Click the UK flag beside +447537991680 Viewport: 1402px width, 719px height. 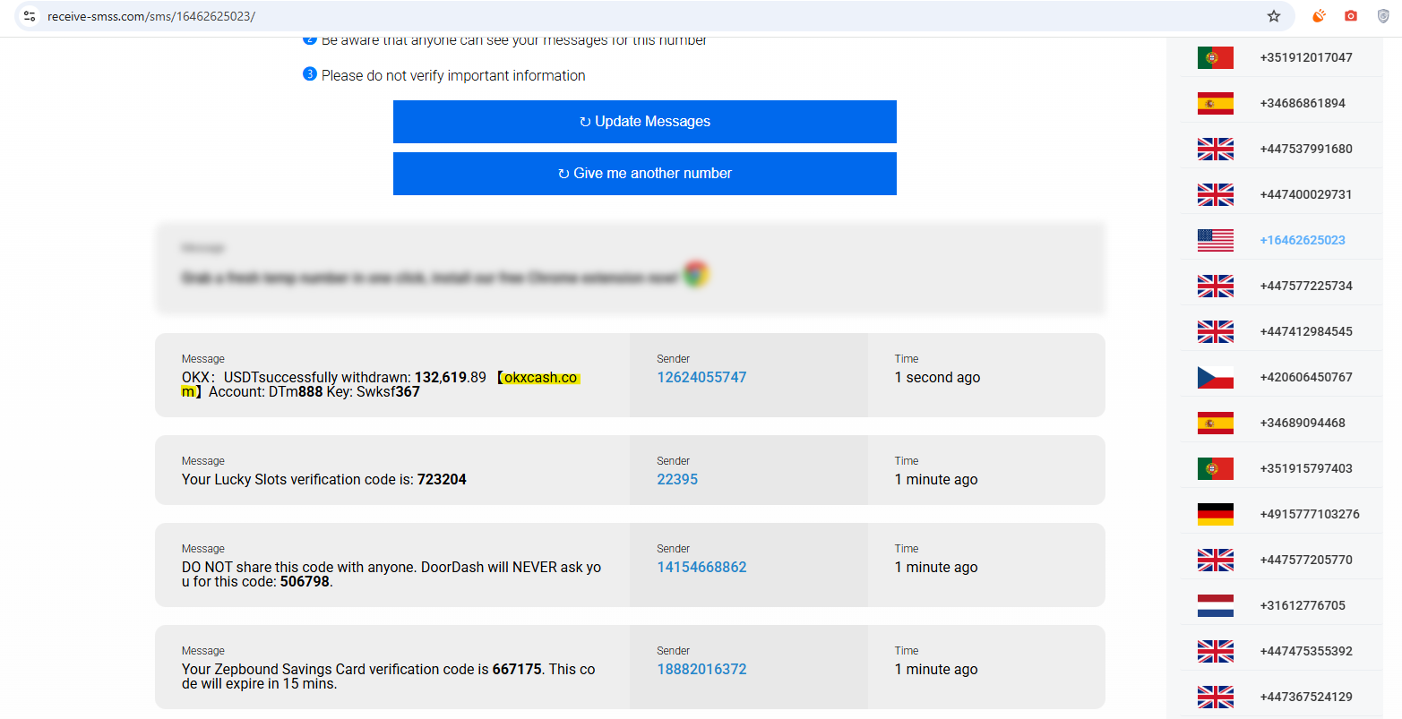[1216, 149]
